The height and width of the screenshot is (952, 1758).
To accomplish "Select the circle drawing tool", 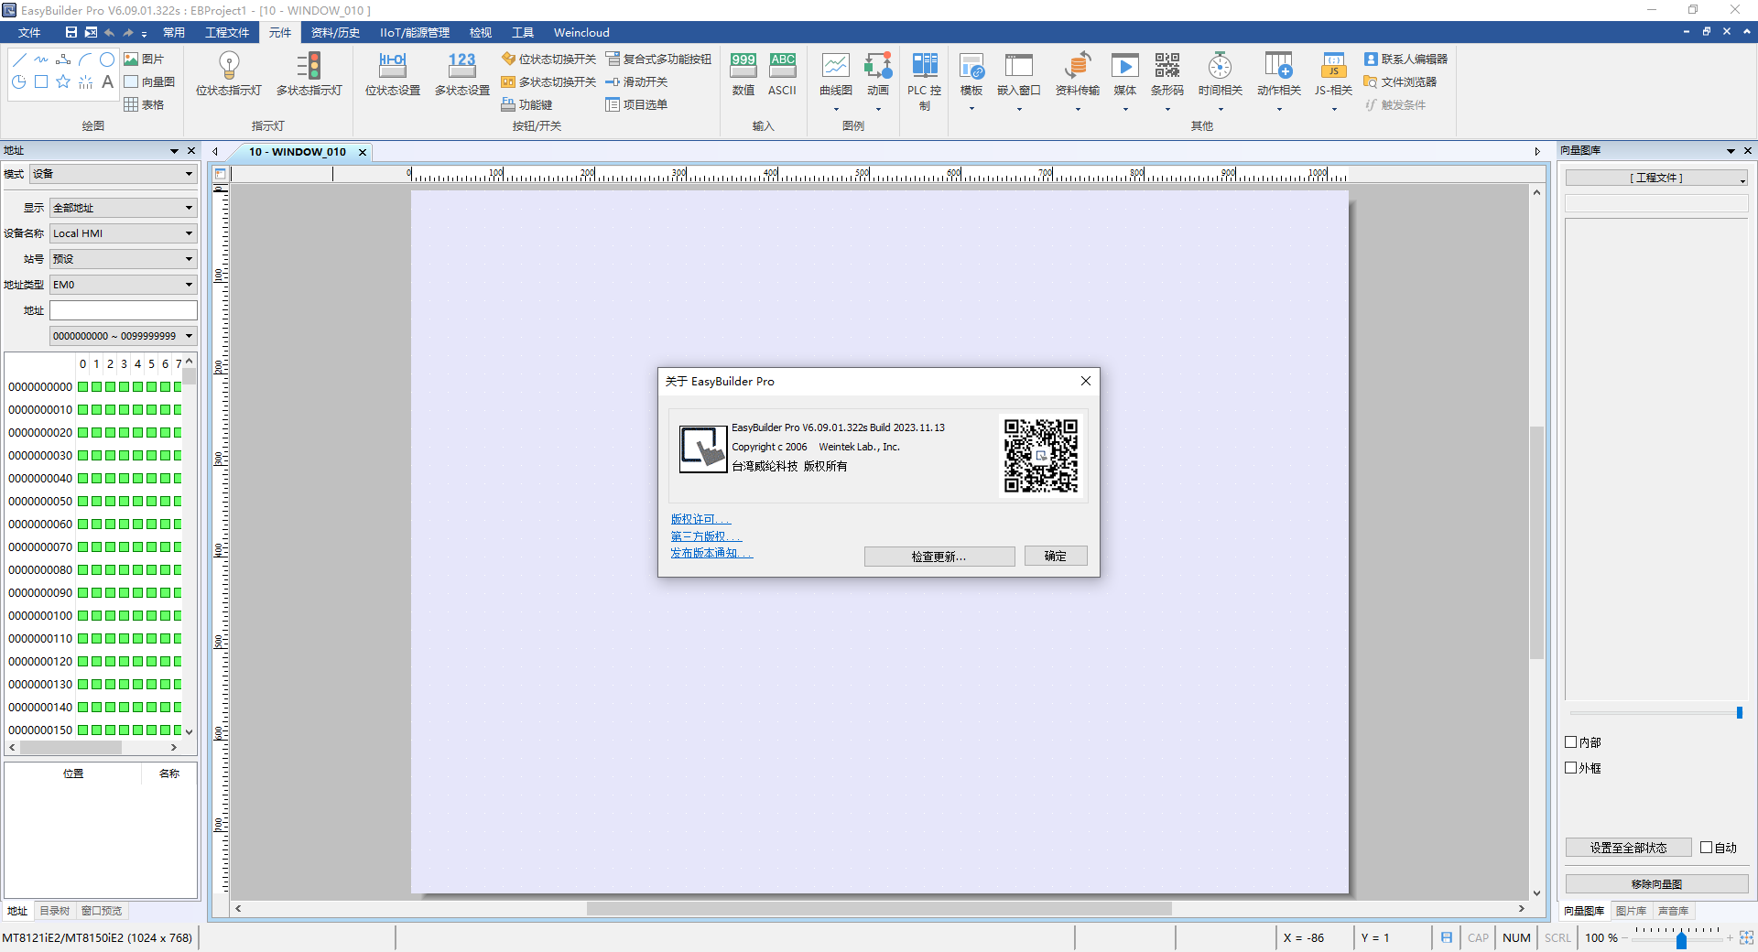I will pos(107,59).
